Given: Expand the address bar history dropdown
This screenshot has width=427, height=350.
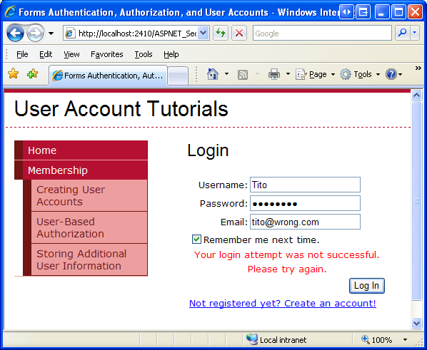Looking at the screenshot, I should point(204,34).
